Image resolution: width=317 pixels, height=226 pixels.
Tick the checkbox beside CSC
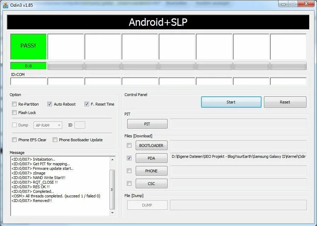coord(129,184)
